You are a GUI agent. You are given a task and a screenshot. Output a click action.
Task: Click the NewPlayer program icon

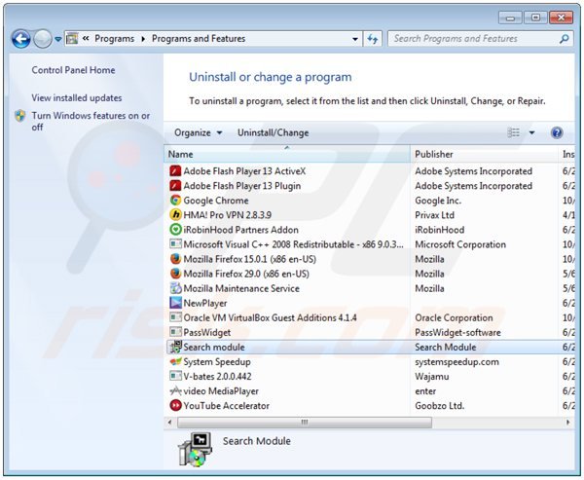[x=175, y=303]
